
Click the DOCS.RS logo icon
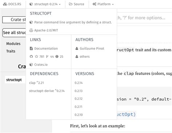[5, 4]
